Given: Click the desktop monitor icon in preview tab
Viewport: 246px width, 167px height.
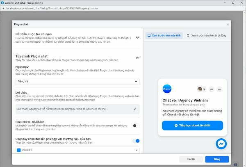Looking at the screenshot, I should coord(149,35).
